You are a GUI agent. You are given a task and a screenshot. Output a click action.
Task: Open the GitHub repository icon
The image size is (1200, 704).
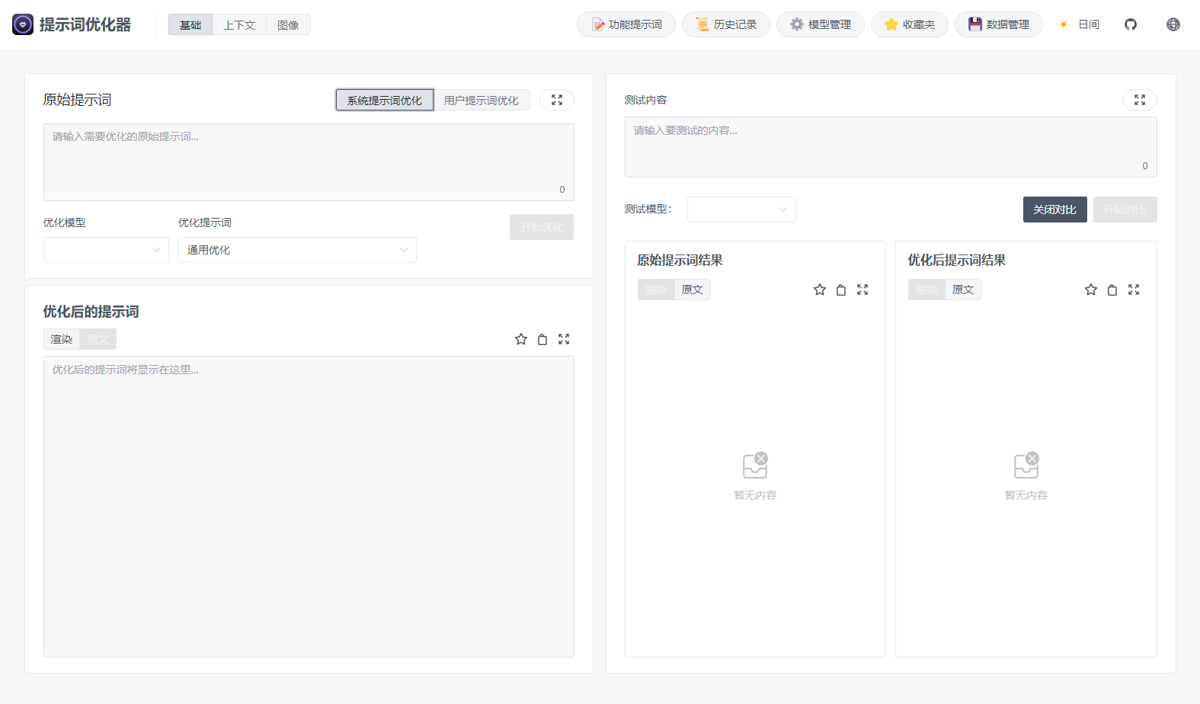point(1131,24)
